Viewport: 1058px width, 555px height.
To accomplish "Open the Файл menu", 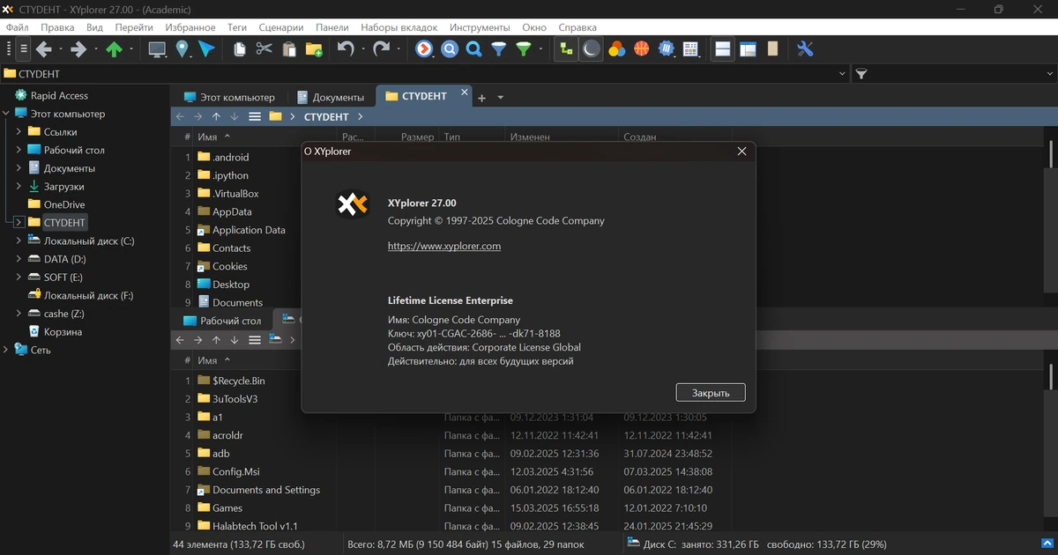I will coord(17,27).
